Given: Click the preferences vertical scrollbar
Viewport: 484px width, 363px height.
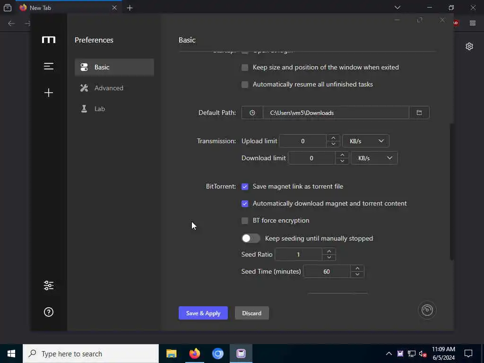Looking at the screenshot, I should [x=451, y=191].
